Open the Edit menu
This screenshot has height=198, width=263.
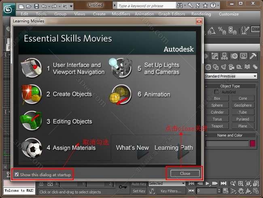pyautogui.click(x=24, y=14)
